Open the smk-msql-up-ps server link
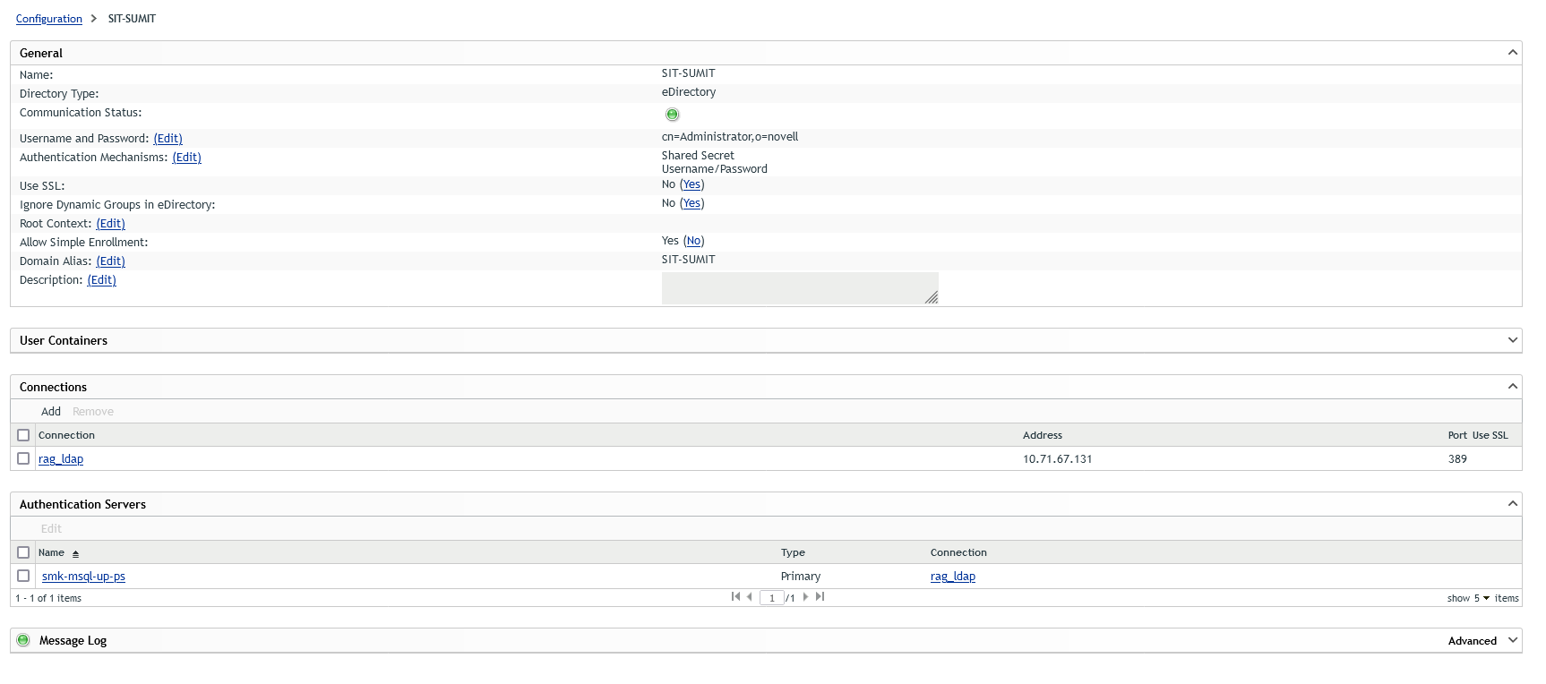The height and width of the screenshot is (684, 1546). tap(83, 577)
